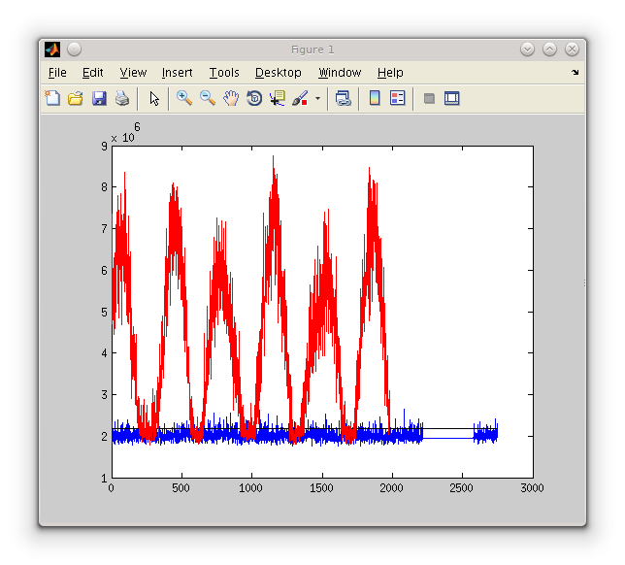Toggle the Edit Plot arrow tool
Viewport: 625px width, 565px height.
(x=154, y=98)
